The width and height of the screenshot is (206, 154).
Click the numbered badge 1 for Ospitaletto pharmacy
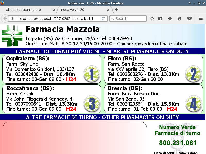(92, 74)
